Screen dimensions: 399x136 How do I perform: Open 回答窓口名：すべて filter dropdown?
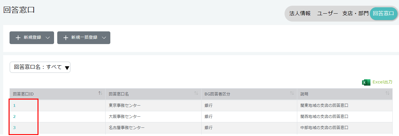pos(40,67)
